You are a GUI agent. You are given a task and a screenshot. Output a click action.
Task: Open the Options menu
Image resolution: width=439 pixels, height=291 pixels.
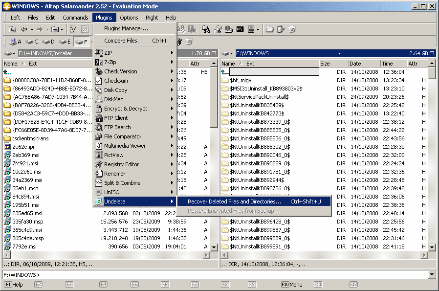pyautogui.click(x=129, y=18)
